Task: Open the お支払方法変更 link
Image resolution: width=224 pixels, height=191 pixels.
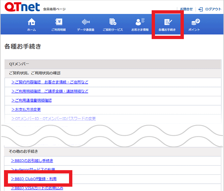Action: click(26, 110)
